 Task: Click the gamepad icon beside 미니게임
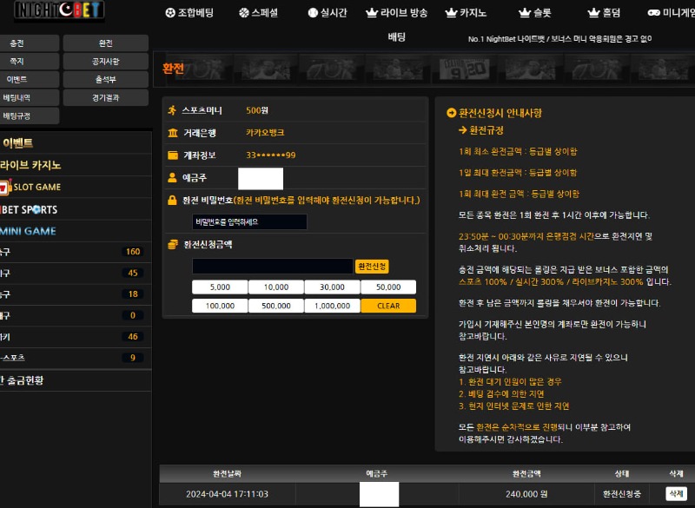(653, 13)
